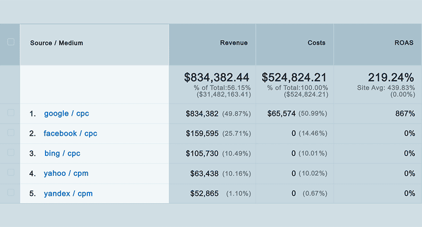Image resolution: width=422 pixels, height=227 pixels.
Task: Toggle the select-all checkbox in table header
Action: coord(11,42)
